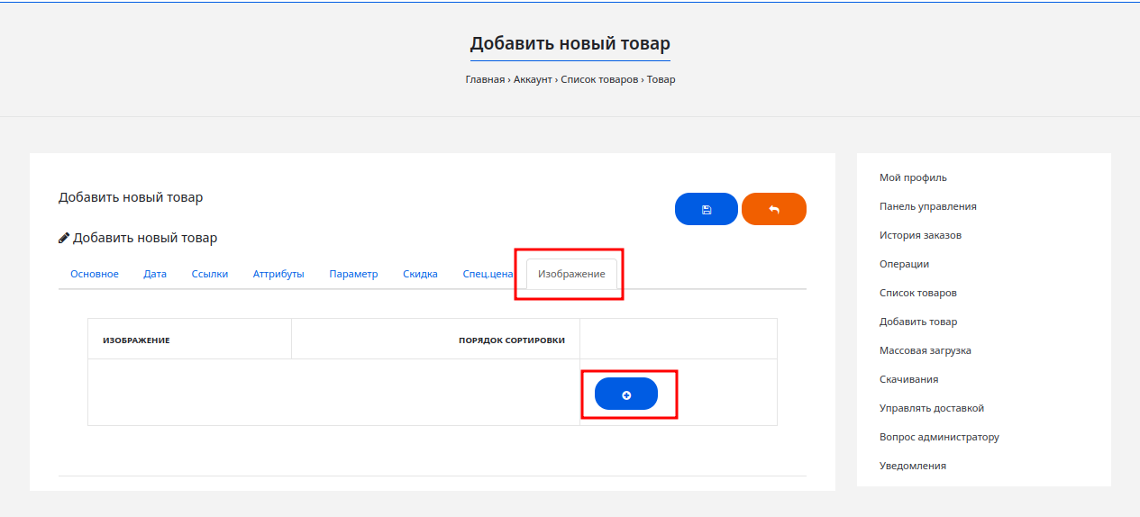Select Управлять доставкой sidebar link
The image size is (1140, 517).
point(931,408)
